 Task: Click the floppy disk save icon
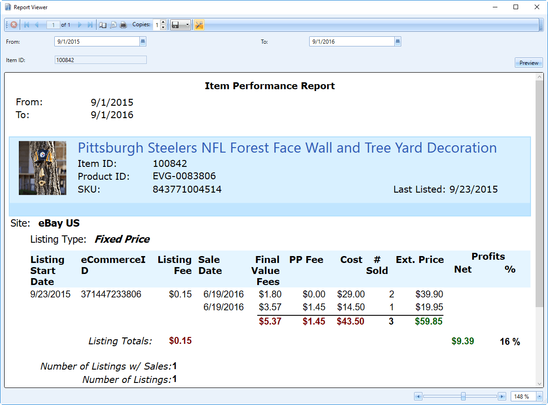(176, 25)
